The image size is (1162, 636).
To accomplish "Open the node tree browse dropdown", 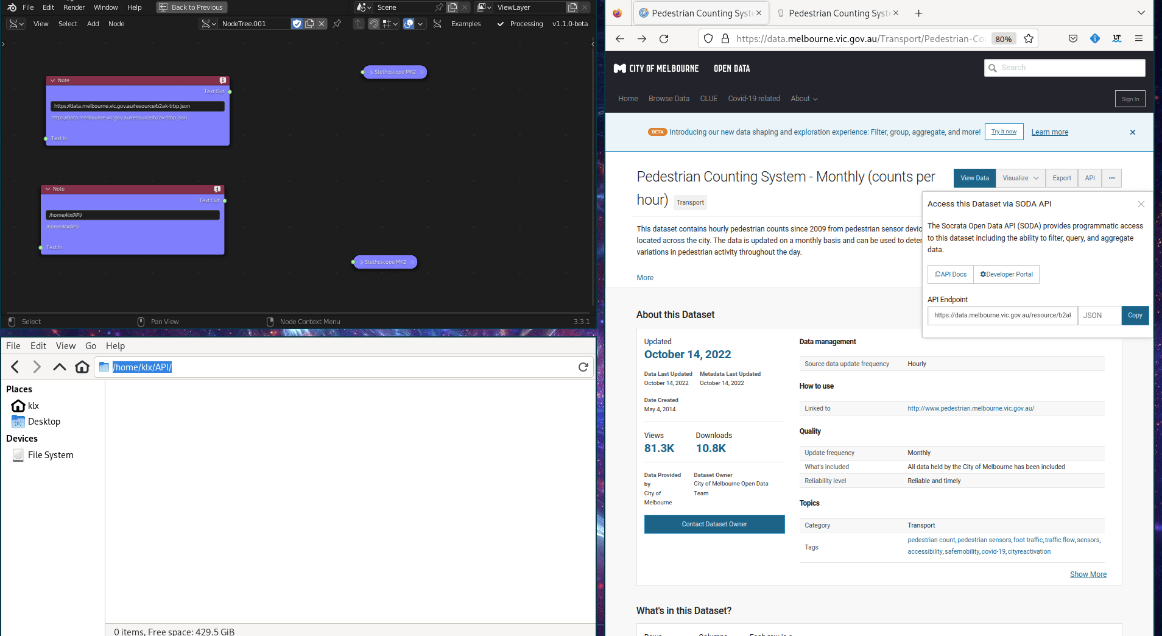I will pos(209,24).
